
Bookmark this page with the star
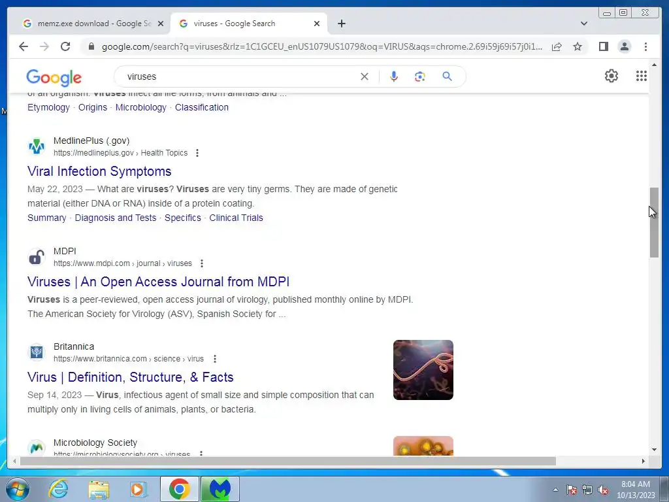pyautogui.click(x=578, y=46)
